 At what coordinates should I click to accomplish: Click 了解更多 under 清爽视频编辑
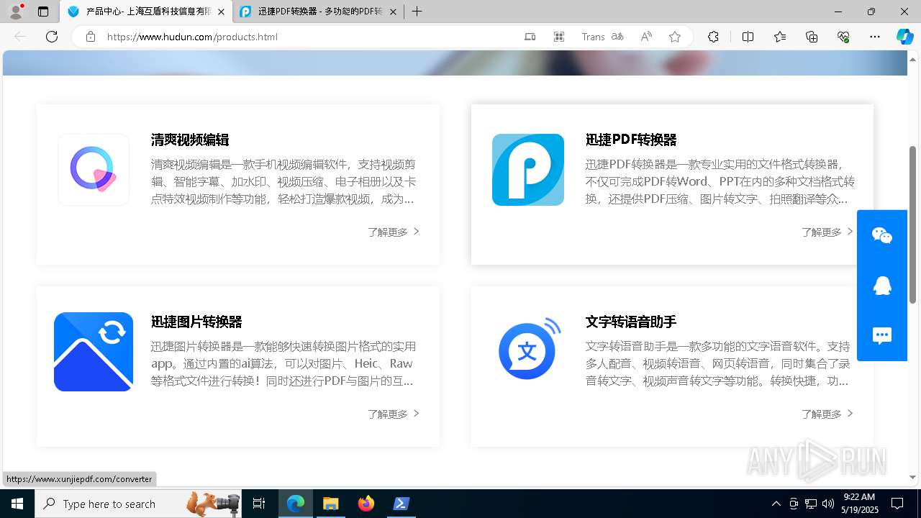coord(394,232)
